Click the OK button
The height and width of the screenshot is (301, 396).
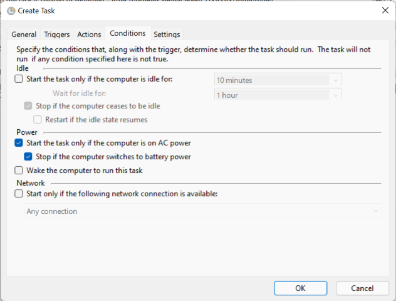pos(300,288)
